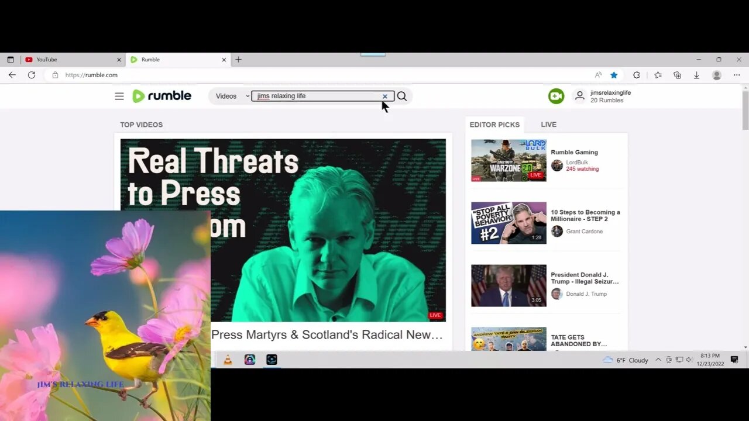This screenshot has height=421, width=749.
Task: Select the EDITOR PICKS tab
Action: click(x=494, y=125)
